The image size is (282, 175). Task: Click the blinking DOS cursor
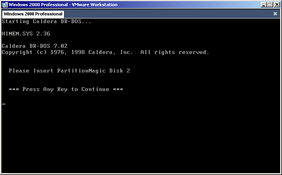click(x=3, y=104)
